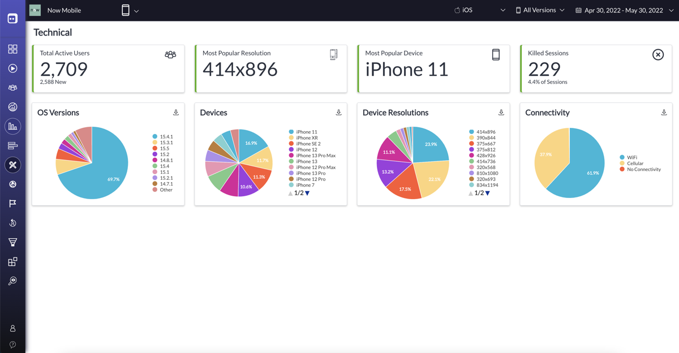Open the bar chart icon in the sidebar
679x353 pixels.
click(x=12, y=126)
